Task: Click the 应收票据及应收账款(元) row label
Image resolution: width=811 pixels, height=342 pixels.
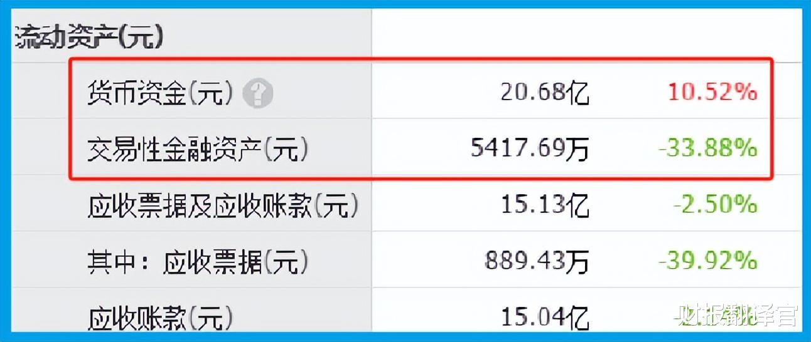Action: 223,205
